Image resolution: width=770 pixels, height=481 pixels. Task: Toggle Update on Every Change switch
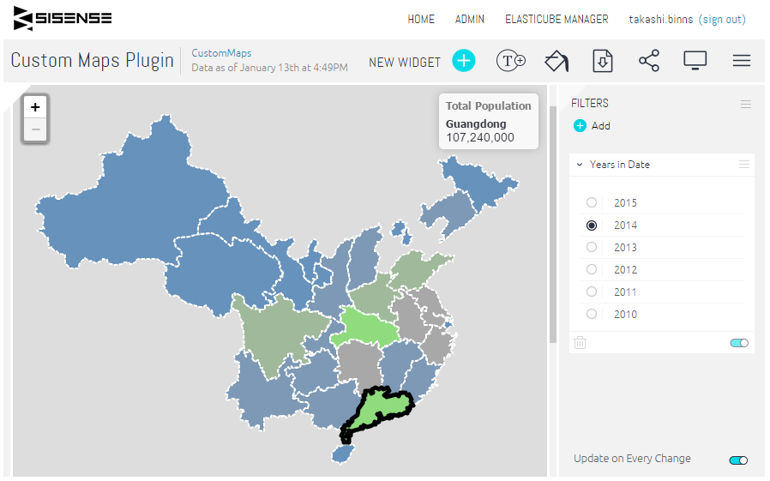click(x=738, y=460)
